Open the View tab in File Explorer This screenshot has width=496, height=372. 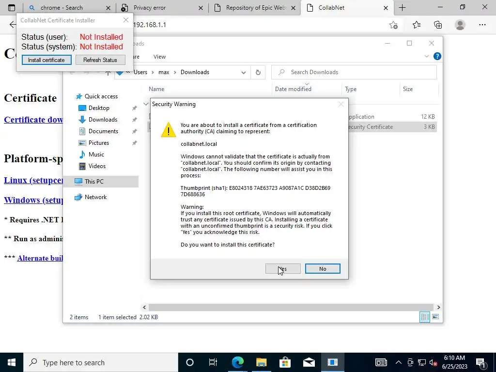(x=159, y=57)
